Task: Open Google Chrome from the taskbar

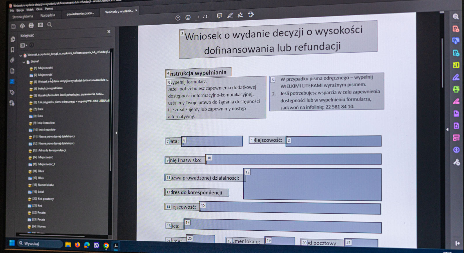Action: pos(106,246)
